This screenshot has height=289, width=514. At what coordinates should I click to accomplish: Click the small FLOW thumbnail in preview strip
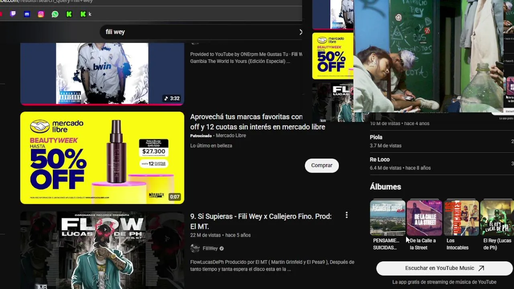[x=333, y=103]
